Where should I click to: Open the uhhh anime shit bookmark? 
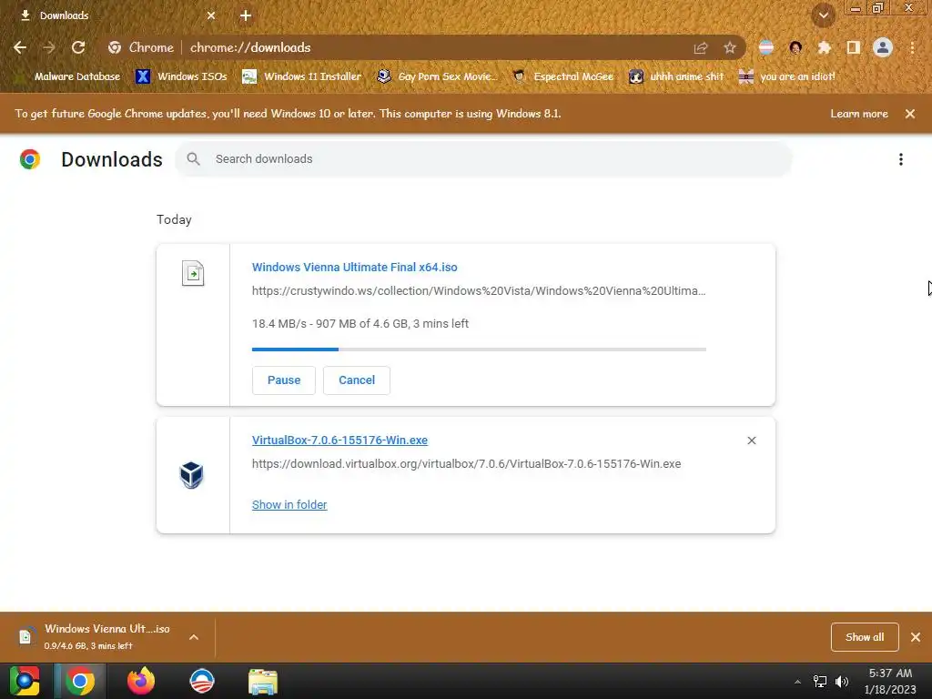pyautogui.click(x=676, y=76)
